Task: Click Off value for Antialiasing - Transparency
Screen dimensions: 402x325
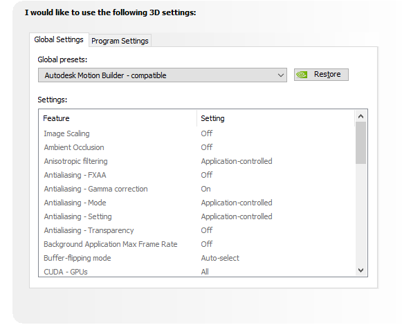Action: [207, 230]
